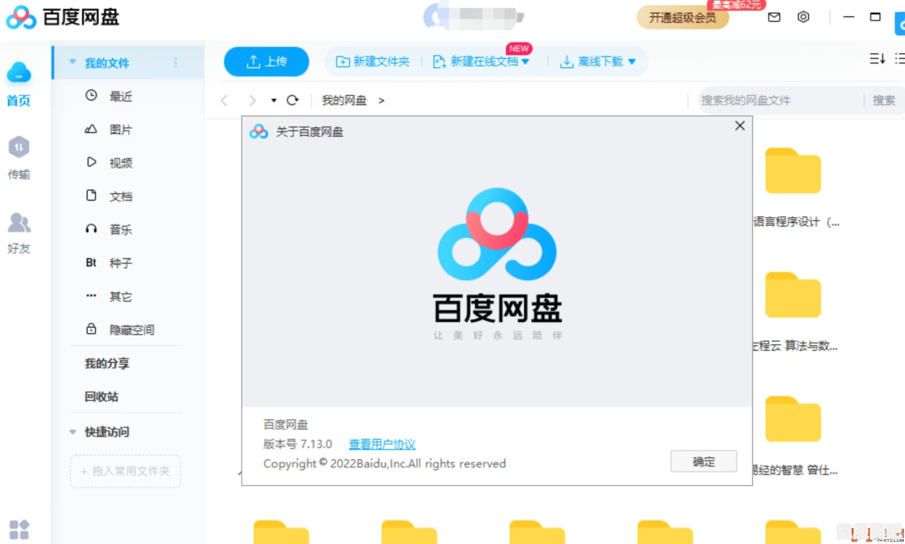Image resolution: width=905 pixels, height=544 pixels.
Task: Click 新建在线文档 button
Action: tap(476, 62)
